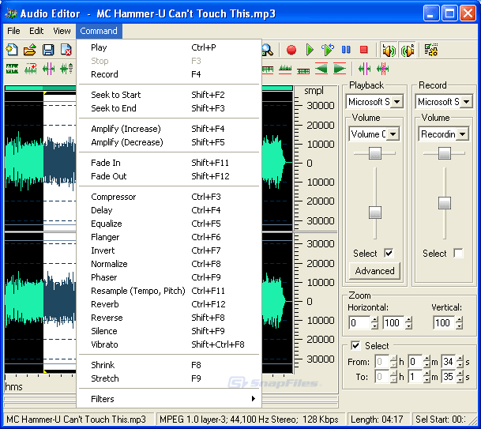Open an audio file via the folder icon
The height and width of the screenshot is (429, 481).
click(x=30, y=50)
